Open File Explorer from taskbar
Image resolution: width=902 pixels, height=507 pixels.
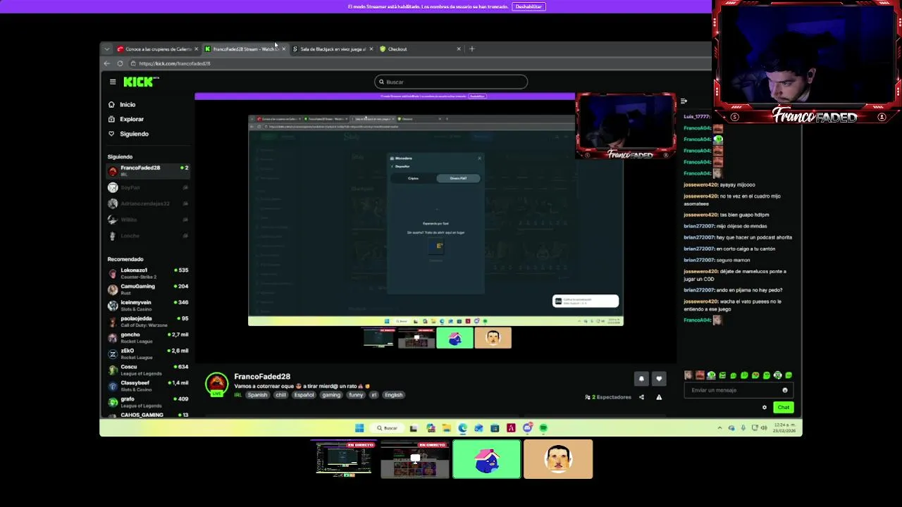point(446,428)
